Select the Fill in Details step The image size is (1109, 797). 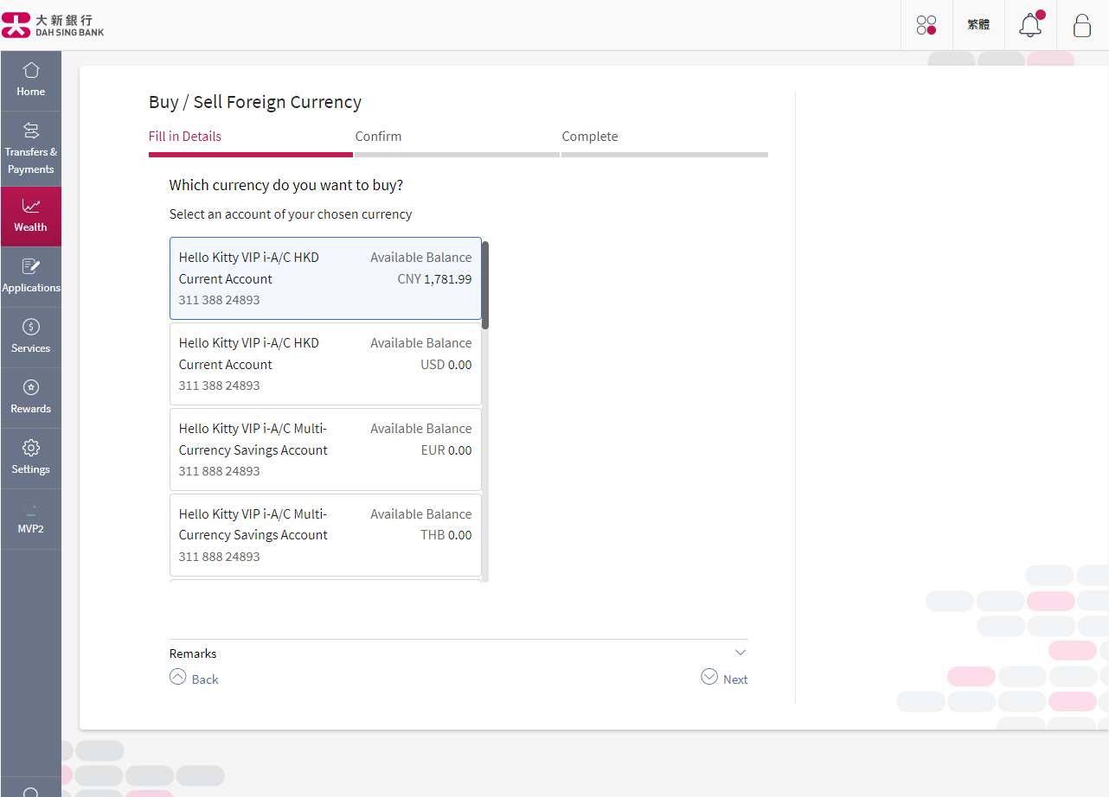(185, 137)
